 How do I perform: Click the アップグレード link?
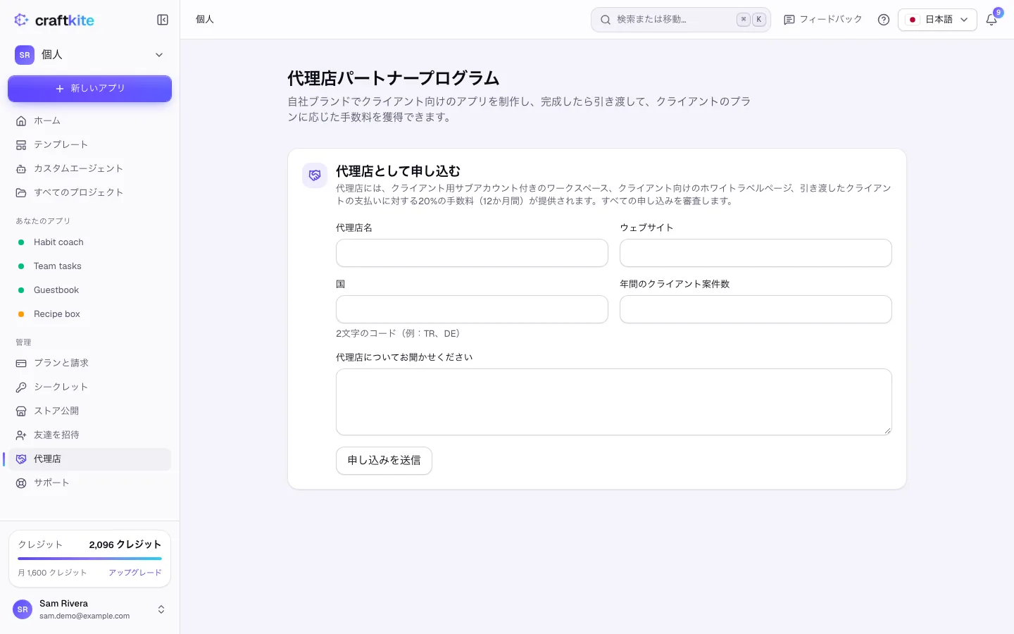click(135, 573)
